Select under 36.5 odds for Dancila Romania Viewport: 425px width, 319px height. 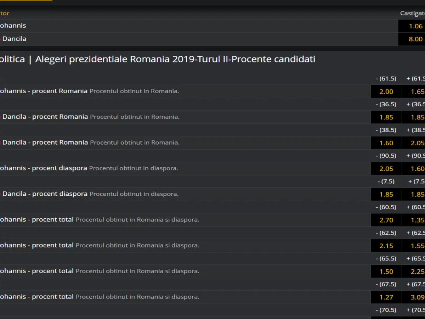[x=386, y=117]
